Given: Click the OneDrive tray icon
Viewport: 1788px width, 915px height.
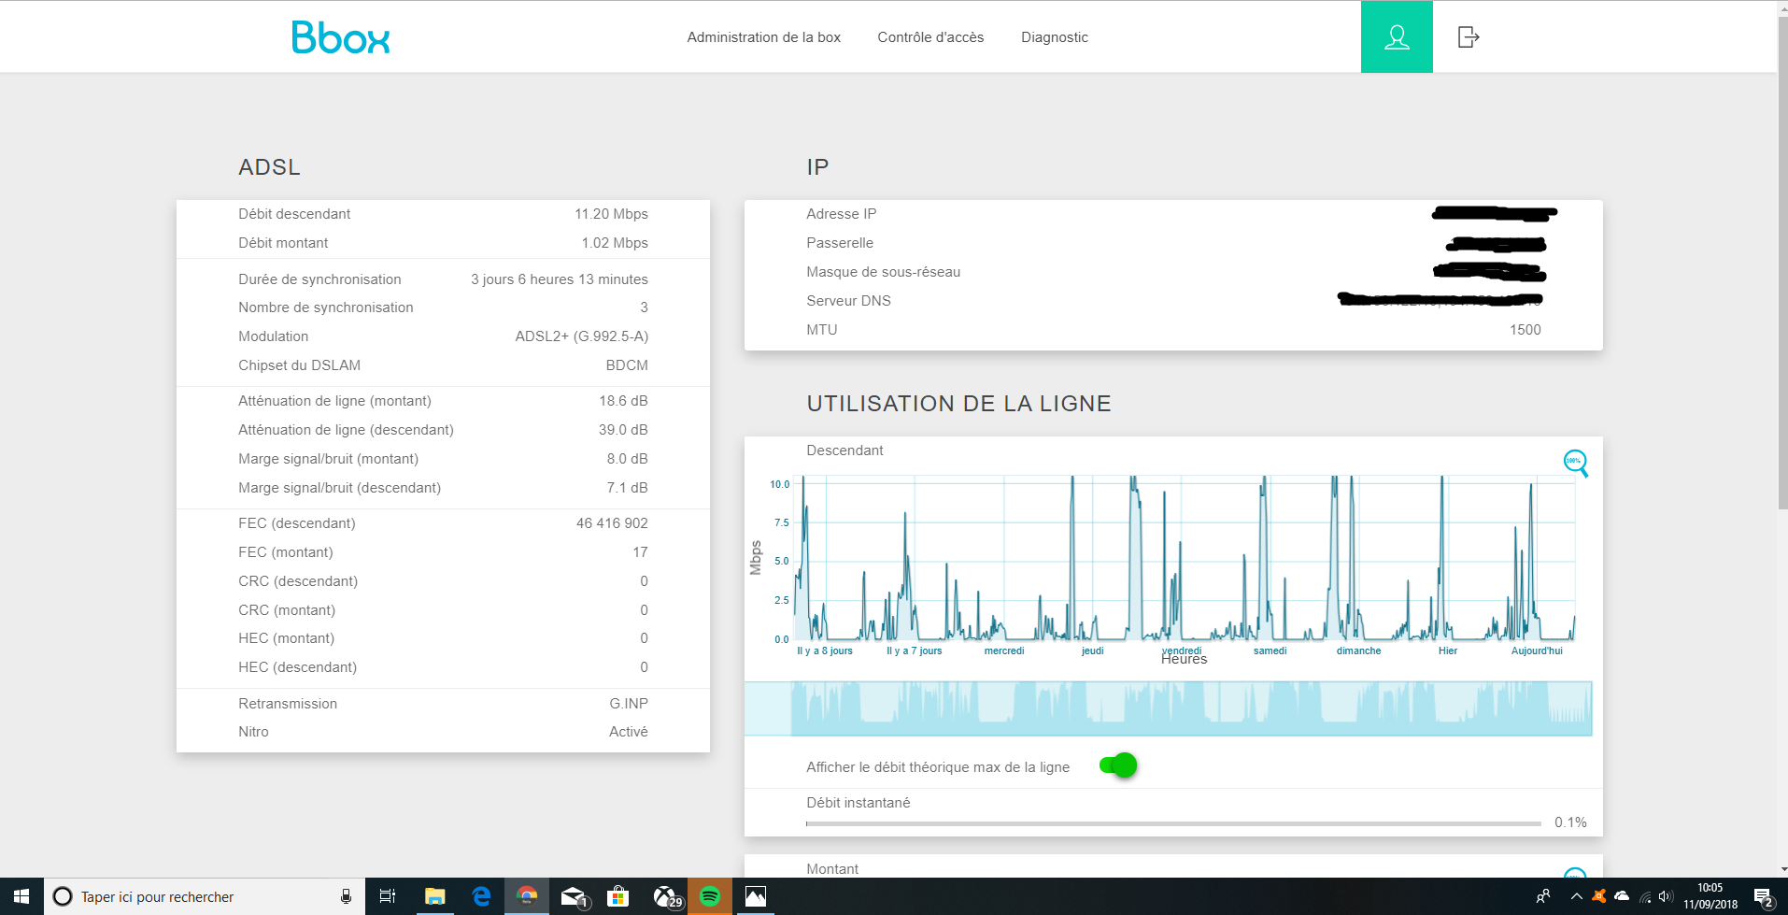Looking at the screenshot, I should (x=1622, y=896).
